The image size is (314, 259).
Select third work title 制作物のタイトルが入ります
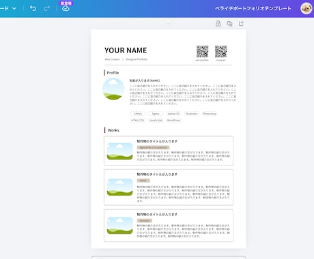click(157, 215)
